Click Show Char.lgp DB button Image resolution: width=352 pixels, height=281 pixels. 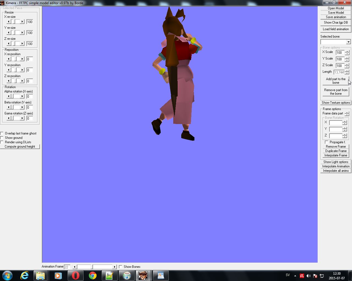[x=336, y=23]
